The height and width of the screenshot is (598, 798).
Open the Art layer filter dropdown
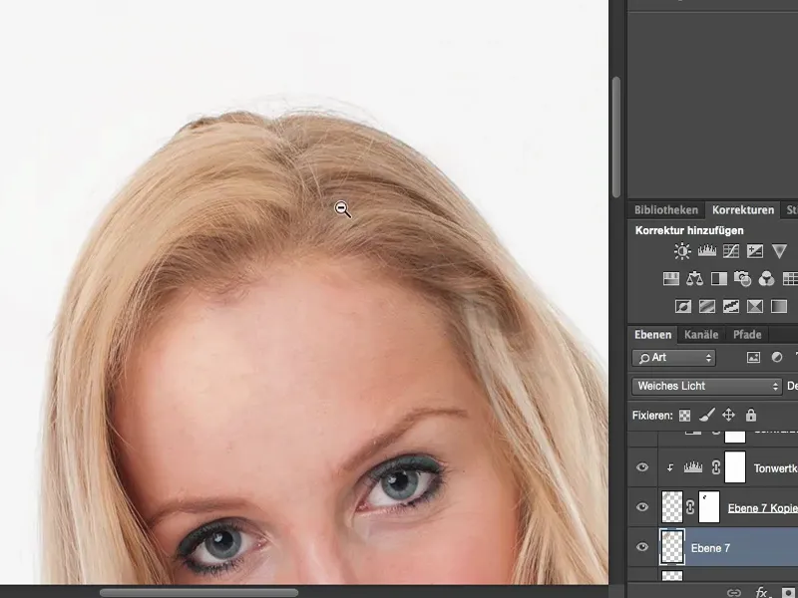coord(674,358)
